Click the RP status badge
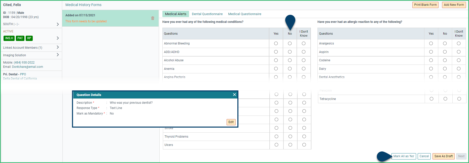Screen dimensions: 469x163 pos(29,38)
